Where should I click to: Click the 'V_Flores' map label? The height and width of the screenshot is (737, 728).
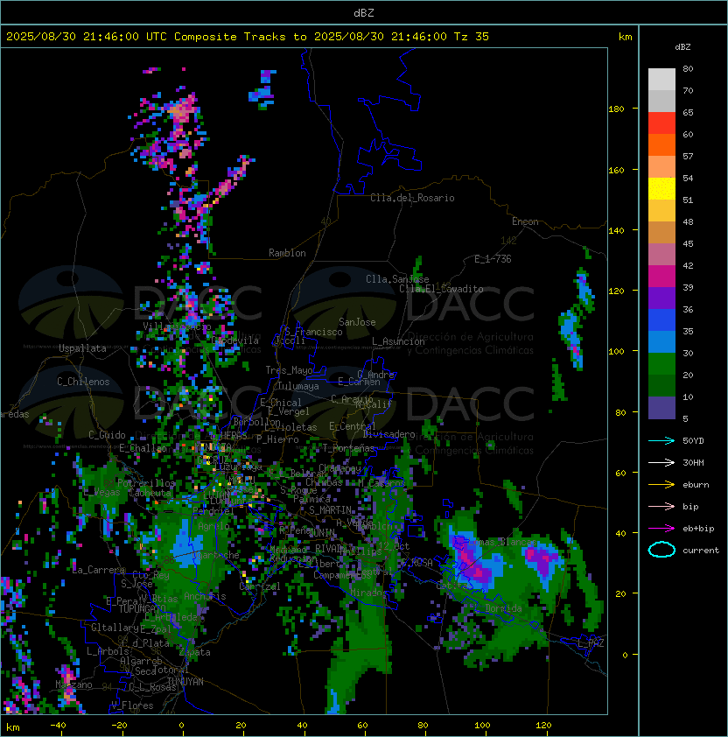(x=132, y=705)
